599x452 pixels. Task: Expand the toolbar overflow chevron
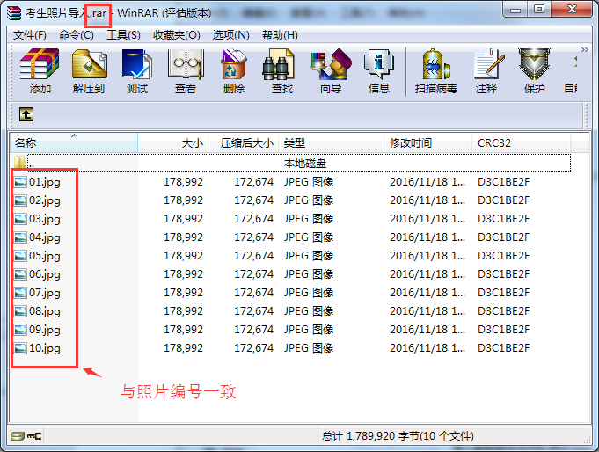point(584,49)
